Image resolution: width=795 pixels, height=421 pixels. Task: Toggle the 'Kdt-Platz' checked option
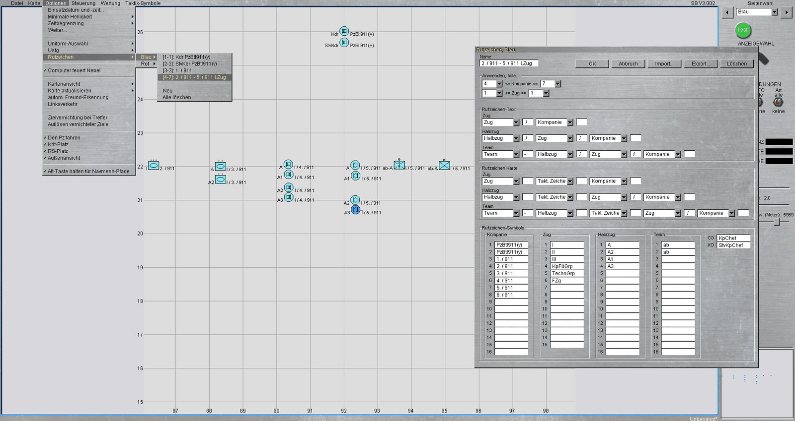coord(58,144)
